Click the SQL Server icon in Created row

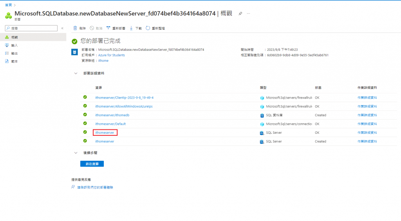pyautogui.click(x=262, y=142)
